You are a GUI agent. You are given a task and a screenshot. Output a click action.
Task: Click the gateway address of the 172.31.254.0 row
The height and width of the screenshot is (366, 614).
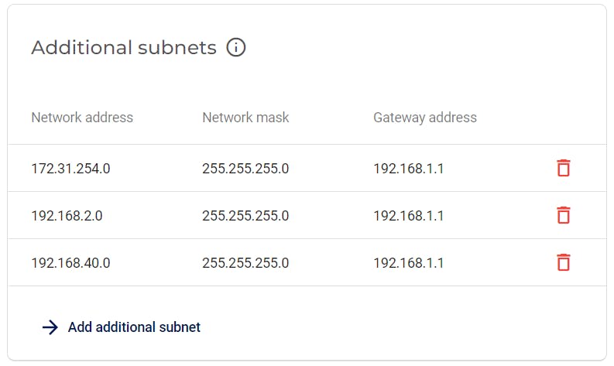coord(408,169)
